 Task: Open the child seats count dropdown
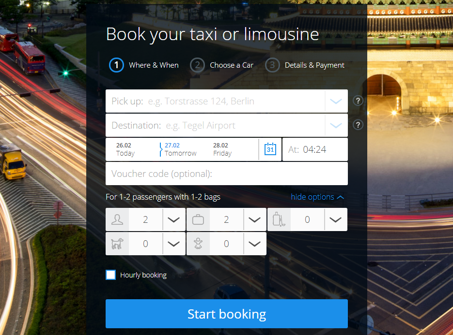[x=255, y=244]
